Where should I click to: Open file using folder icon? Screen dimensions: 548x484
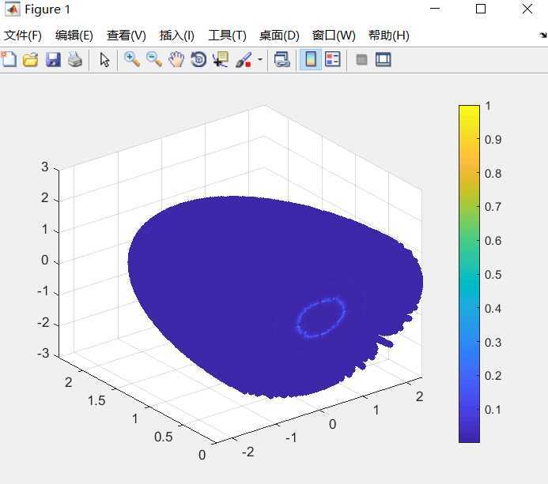pos(30,59)
